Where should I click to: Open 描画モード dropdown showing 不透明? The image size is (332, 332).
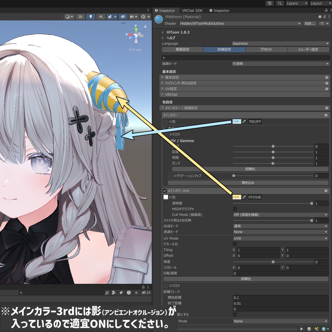(x=280, y=64)
